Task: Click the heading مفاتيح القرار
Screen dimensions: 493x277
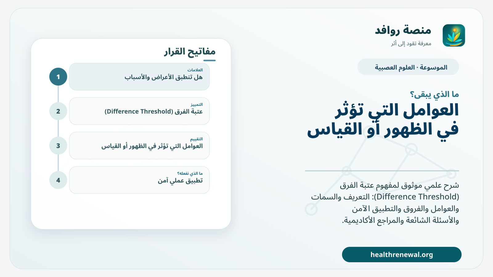Action: pos(189,51)
